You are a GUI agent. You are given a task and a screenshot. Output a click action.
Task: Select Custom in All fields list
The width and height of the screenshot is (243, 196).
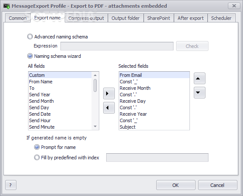click(x=60, y=75)
